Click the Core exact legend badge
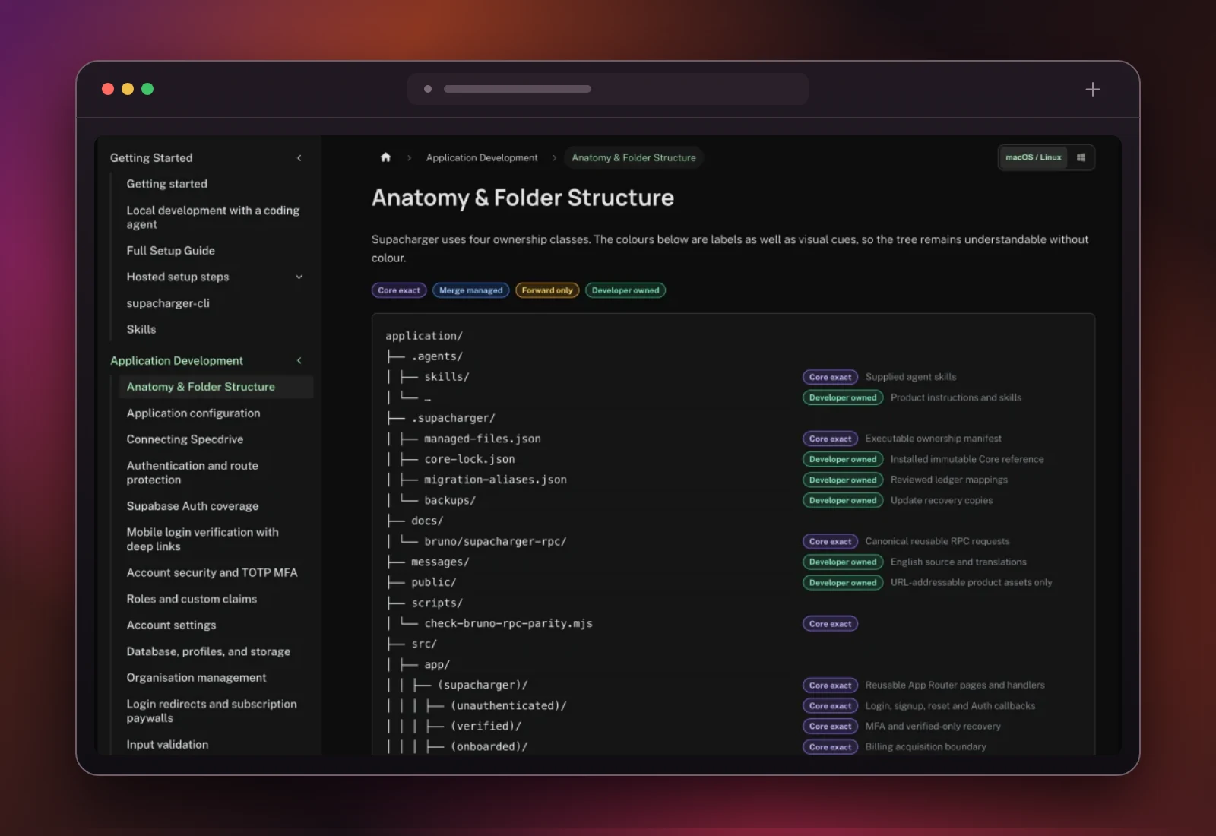1216x836 pixels. point(399,290)
